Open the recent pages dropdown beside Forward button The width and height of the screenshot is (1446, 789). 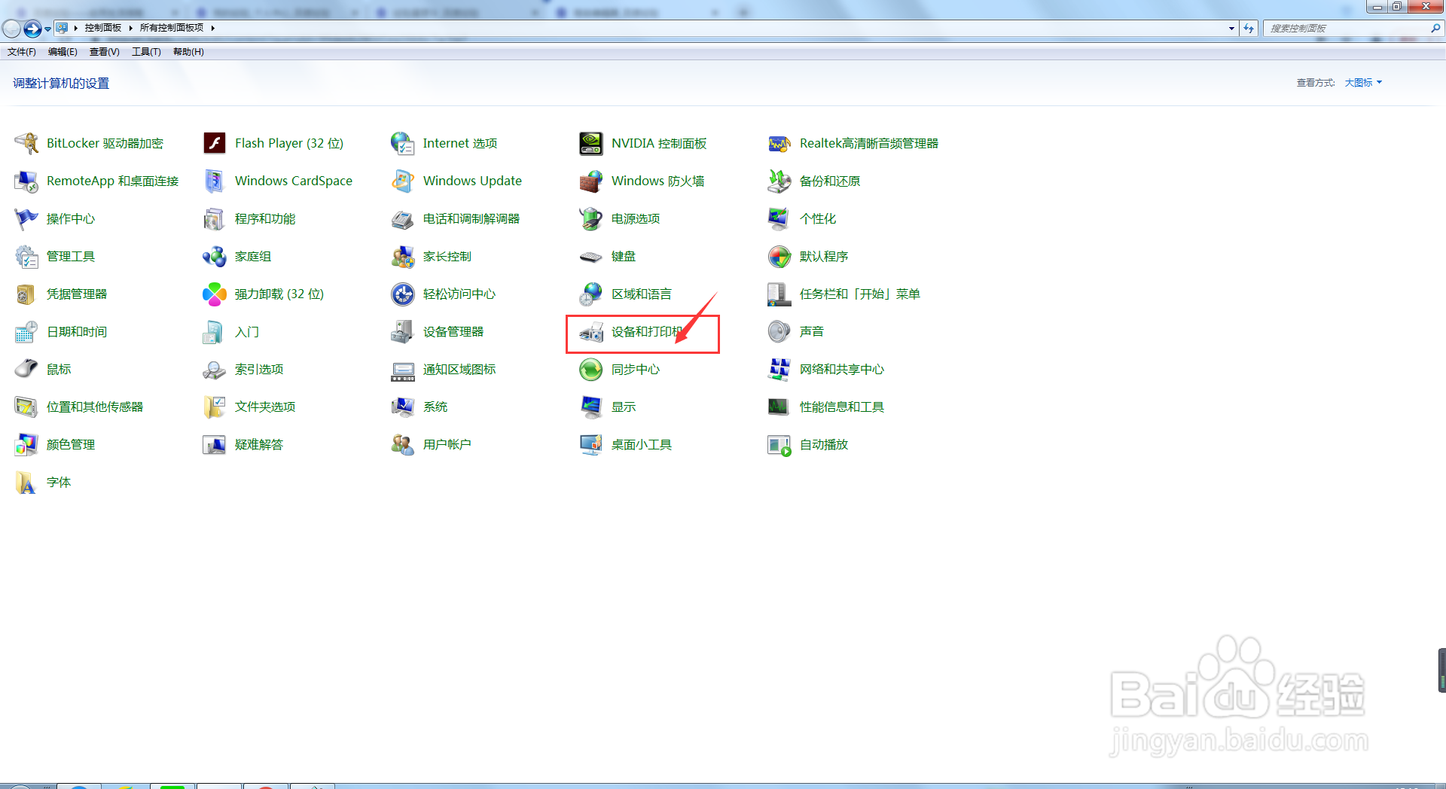[x=47, y=29]
